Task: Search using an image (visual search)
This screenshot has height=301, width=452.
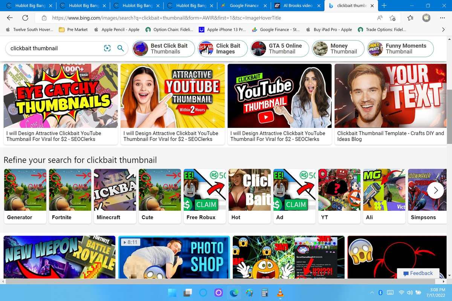Action: (x=107, y=48)
